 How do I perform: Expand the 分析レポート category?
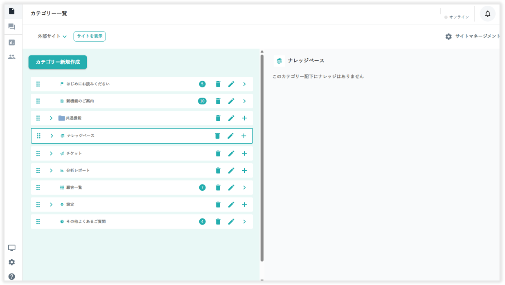point(51,171)
